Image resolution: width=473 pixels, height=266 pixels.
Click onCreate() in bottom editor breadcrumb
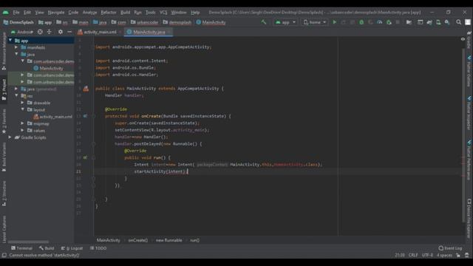tap(138, 240)
